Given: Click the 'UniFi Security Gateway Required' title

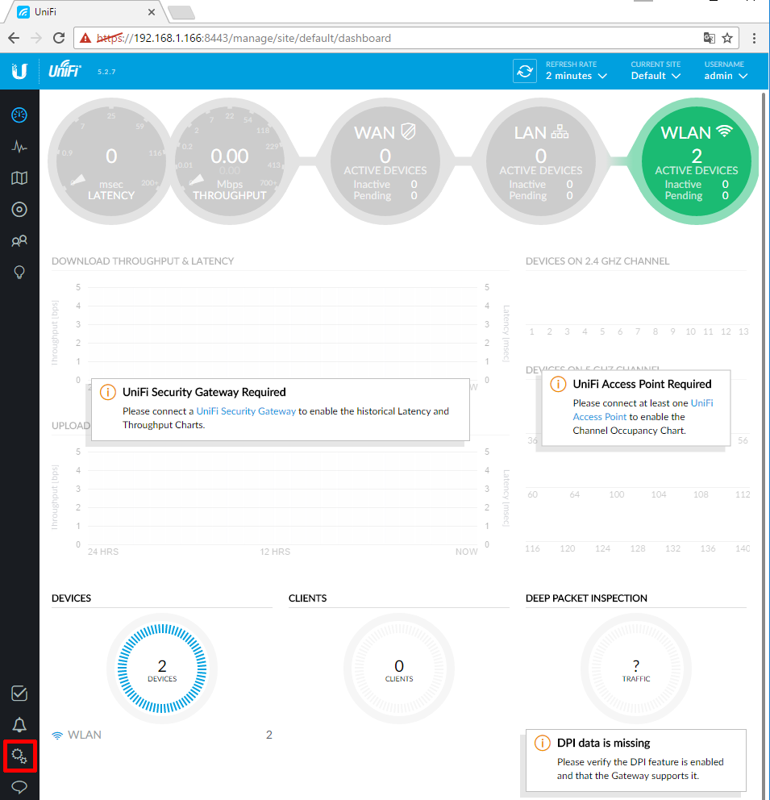Looking at the screenshot, I should click(204, 392).
